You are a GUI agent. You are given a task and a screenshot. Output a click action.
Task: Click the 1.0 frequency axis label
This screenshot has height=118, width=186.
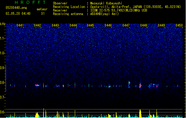[2, 53]
